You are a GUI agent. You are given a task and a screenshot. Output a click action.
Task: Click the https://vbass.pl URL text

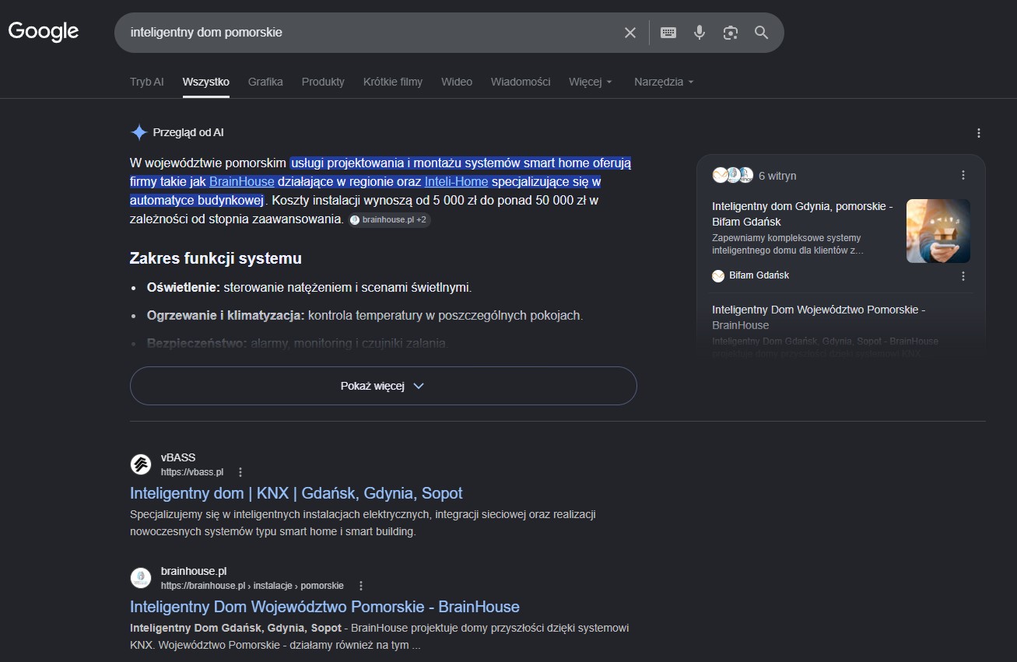coord(192,472)
